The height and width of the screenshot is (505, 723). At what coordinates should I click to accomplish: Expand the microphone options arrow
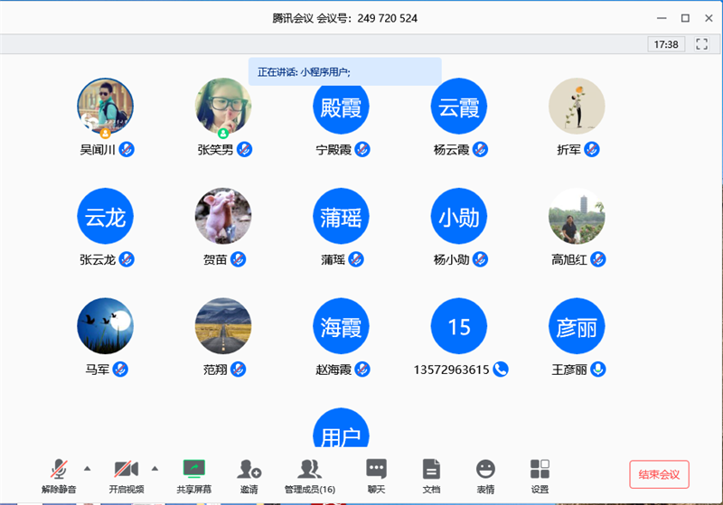coord(87,469)
